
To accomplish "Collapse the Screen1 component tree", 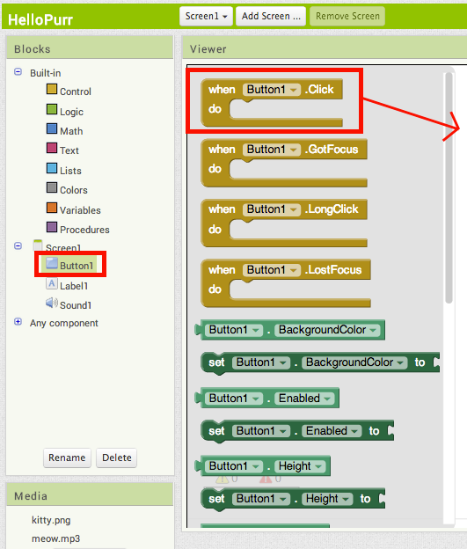I will click(x=18, y=245).
